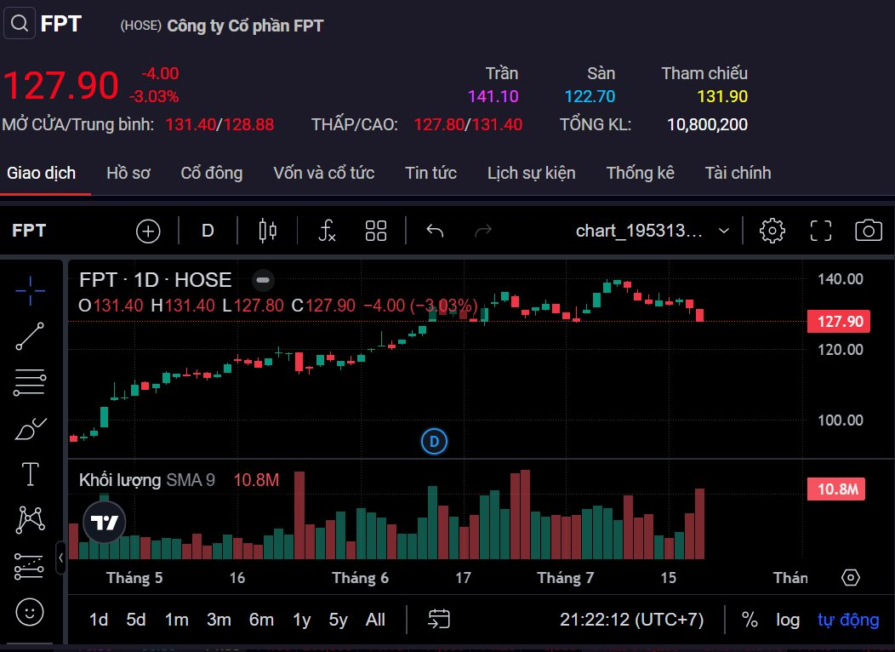Click the 21:22:12 timezone display

click(x=633, y=620)
